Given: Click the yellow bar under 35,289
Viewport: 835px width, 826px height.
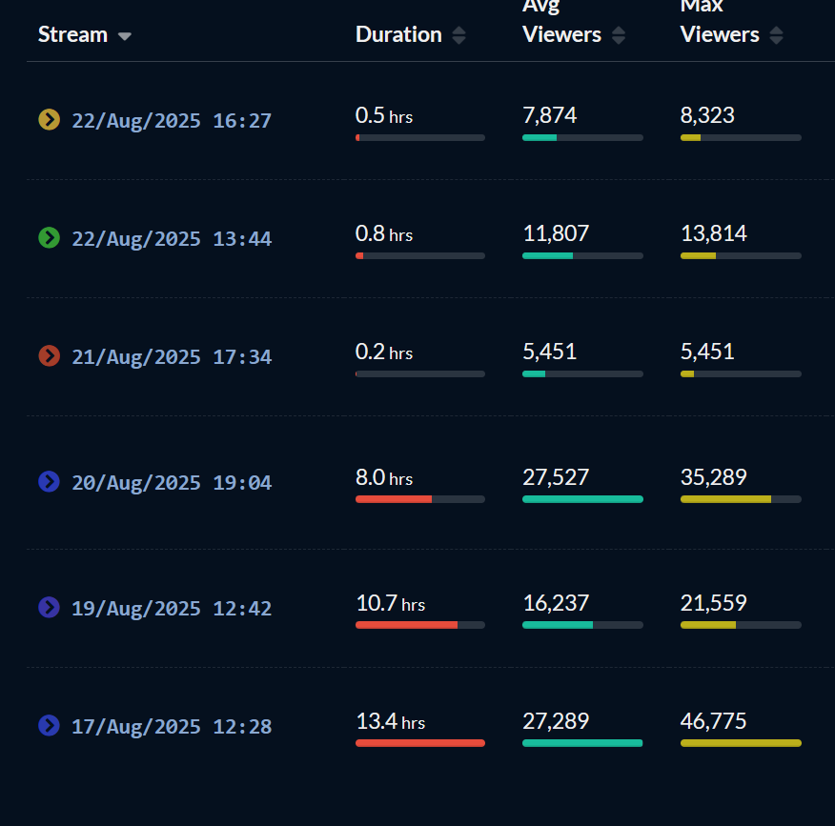Looking at the screenshot, I should point(725,499).
